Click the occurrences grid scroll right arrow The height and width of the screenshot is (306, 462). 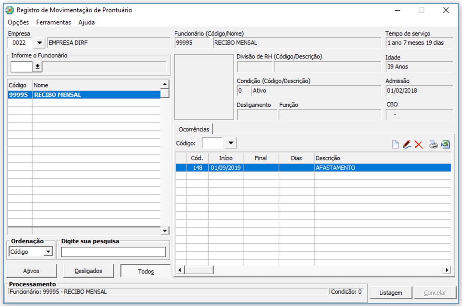(446, 270)
